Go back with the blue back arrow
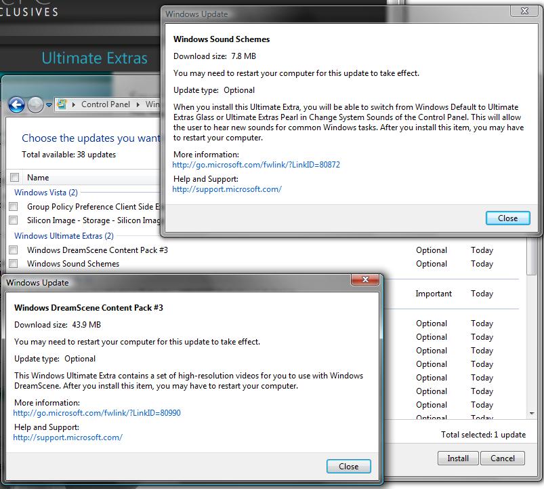Screen dimensions: 544x489 (x=16, y=104)
